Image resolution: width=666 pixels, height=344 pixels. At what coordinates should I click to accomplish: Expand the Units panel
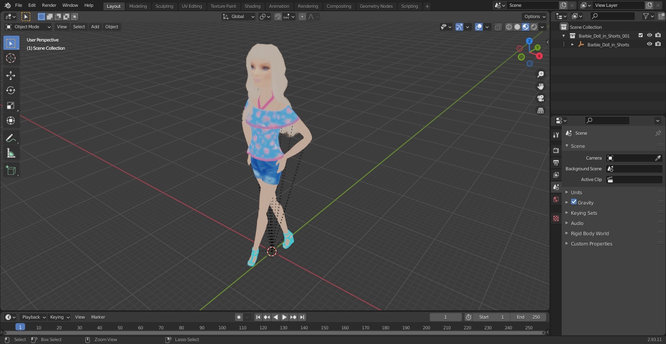[576, 192]
